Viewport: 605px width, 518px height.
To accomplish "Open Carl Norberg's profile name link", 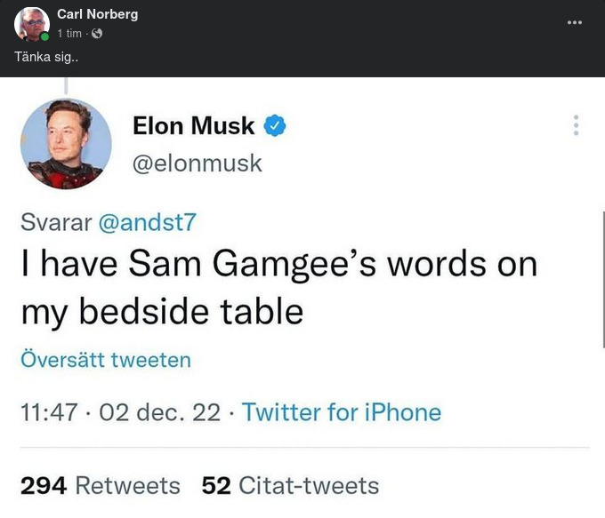I will [97, 14].
